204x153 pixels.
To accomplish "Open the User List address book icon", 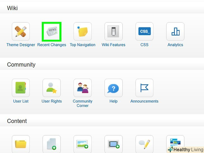I will [21, 88].
